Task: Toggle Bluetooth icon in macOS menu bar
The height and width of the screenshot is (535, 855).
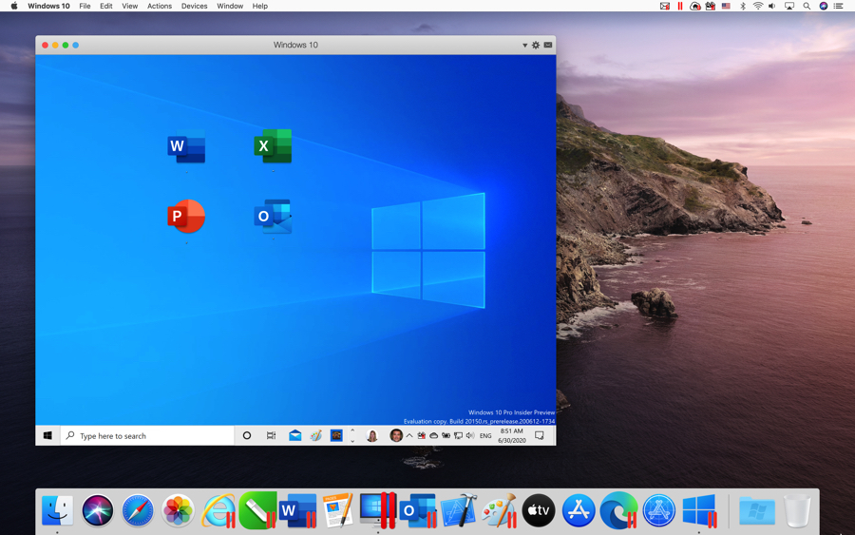Action: [743, 6]
